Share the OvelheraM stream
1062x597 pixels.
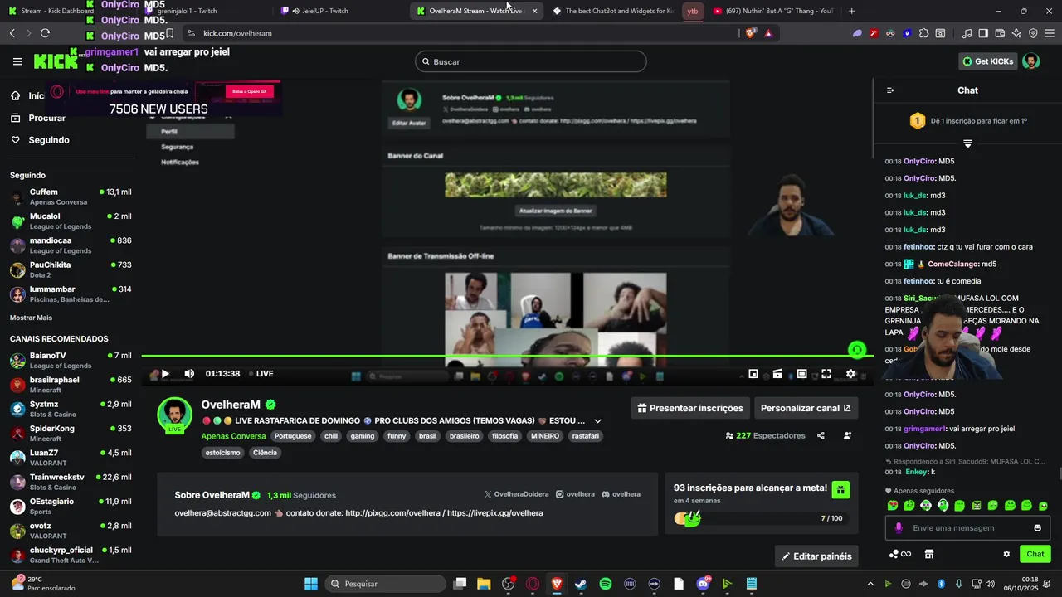point(821,435)
